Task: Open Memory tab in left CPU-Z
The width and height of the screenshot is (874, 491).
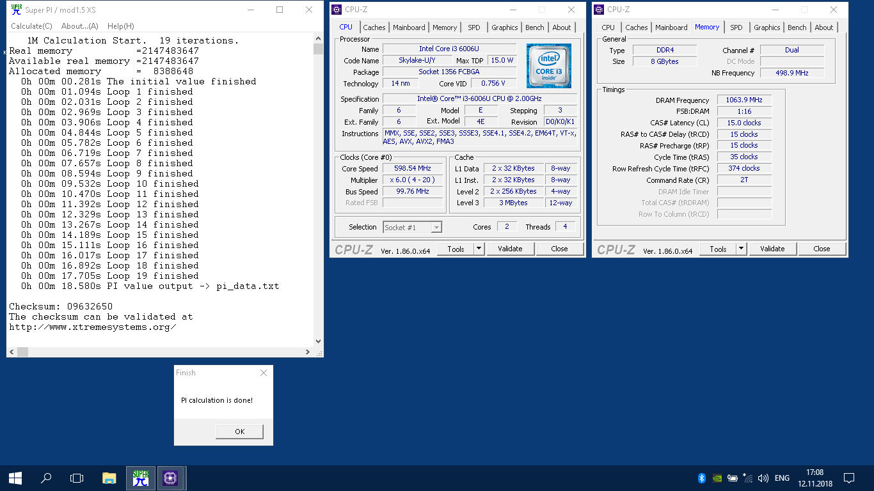Action: (445, 27)
